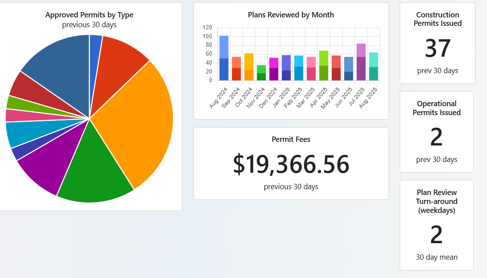Click the $19,366.56 permit fees amount
The width and height of the screenshot is (487, 278).
point(291,164)
